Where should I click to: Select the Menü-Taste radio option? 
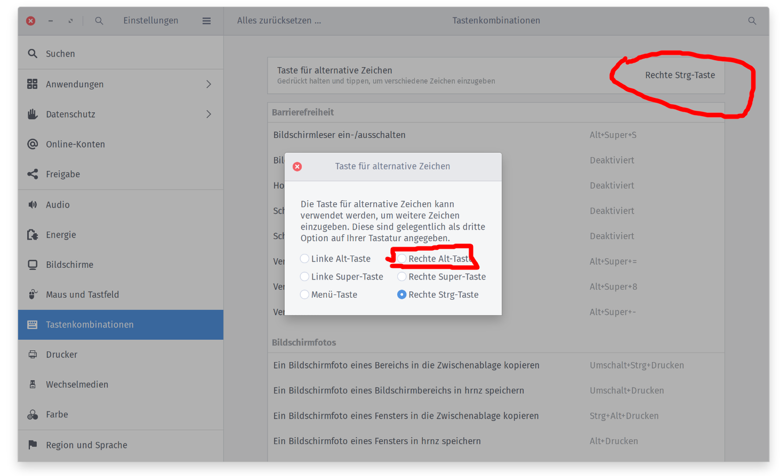pyautogui.click(x=304, y=295)
